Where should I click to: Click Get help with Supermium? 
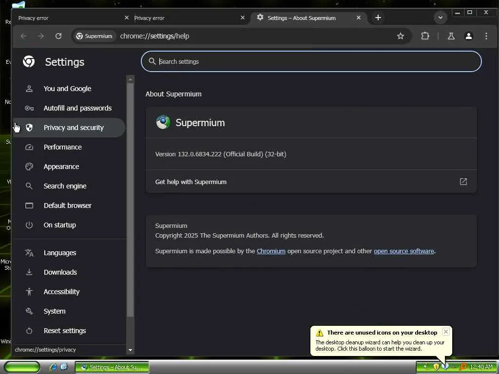pyautogui.click(x=311, y=182)
